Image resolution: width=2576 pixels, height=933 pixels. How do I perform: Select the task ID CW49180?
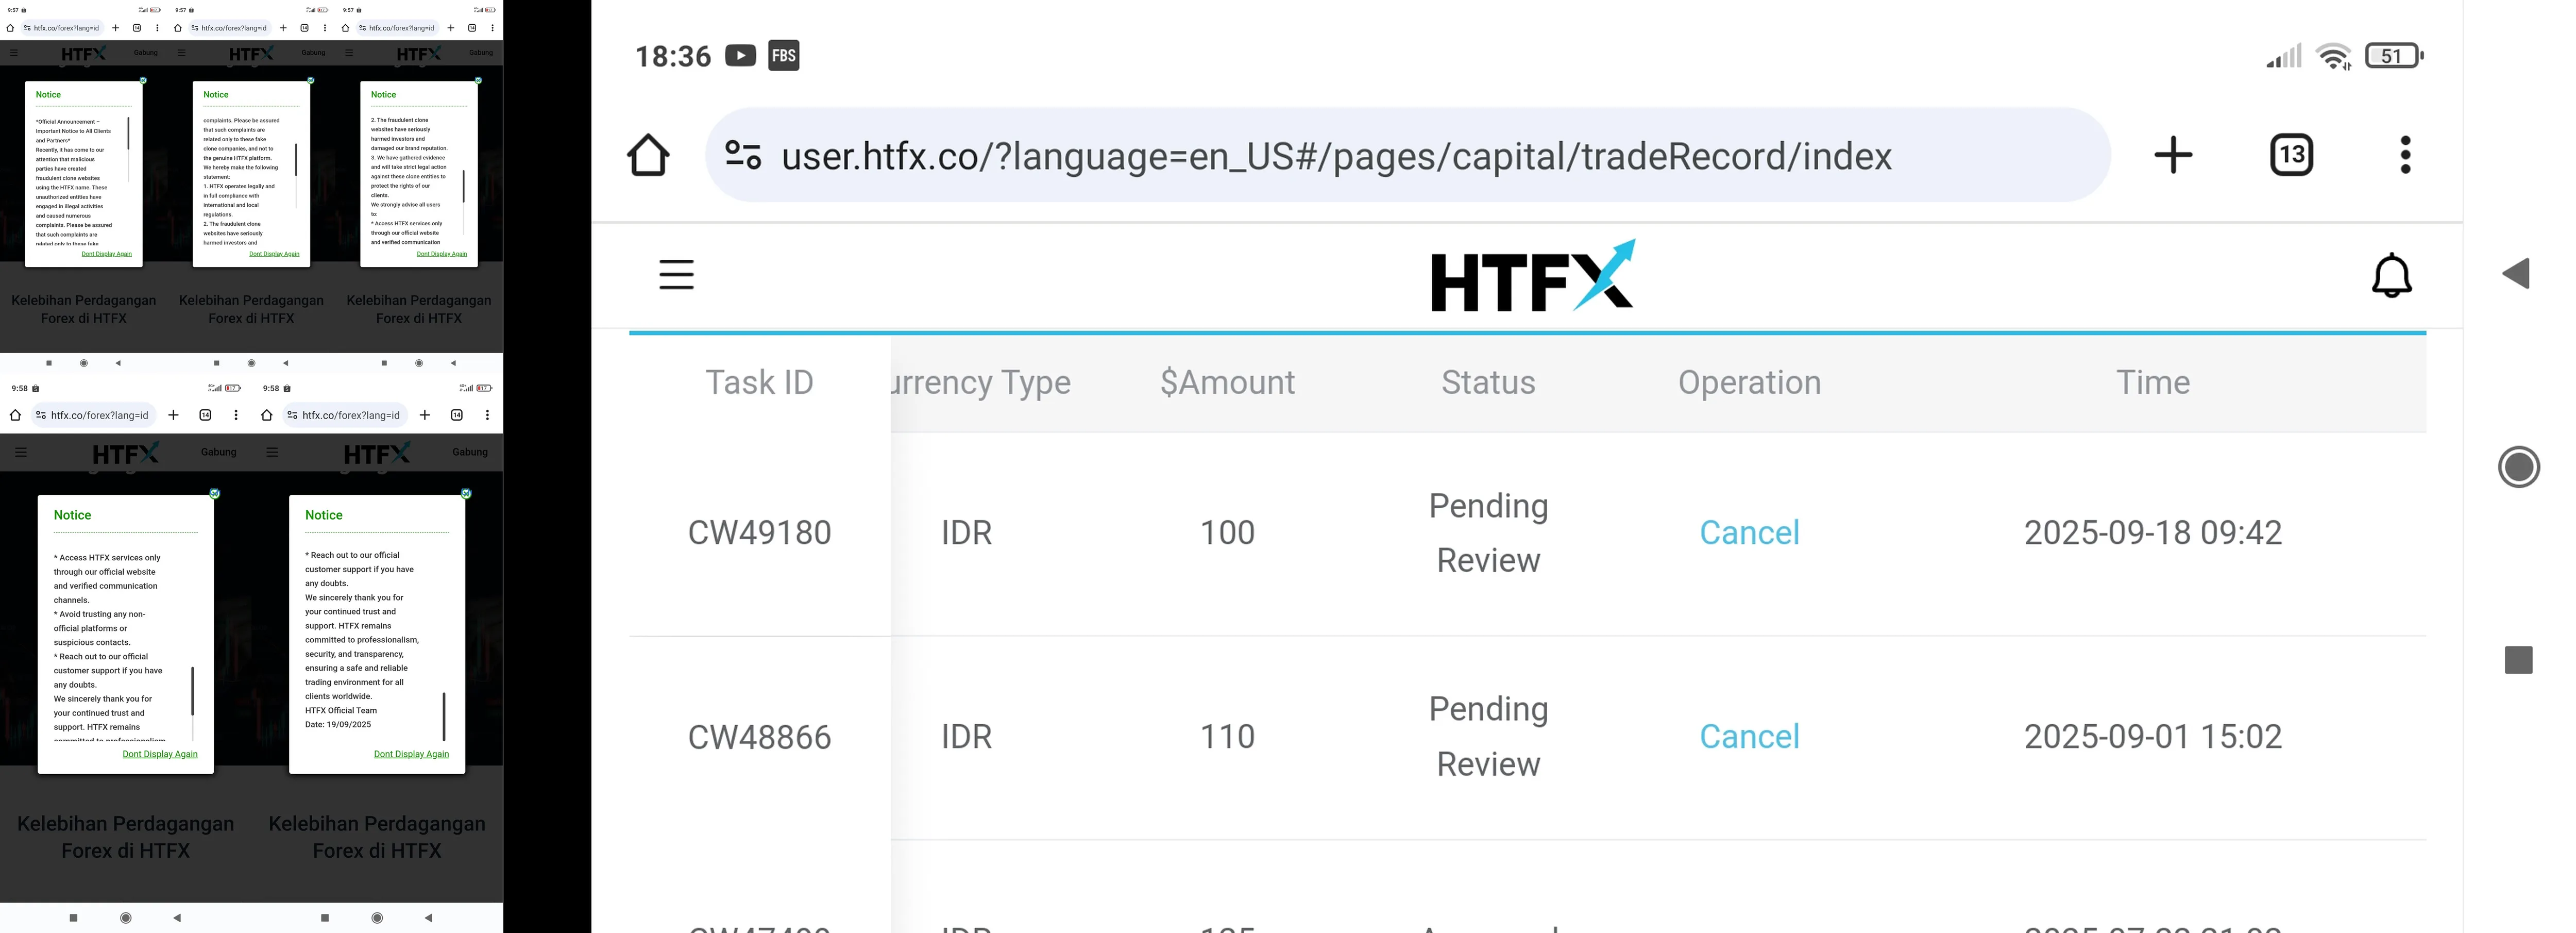tap(759, 533)
